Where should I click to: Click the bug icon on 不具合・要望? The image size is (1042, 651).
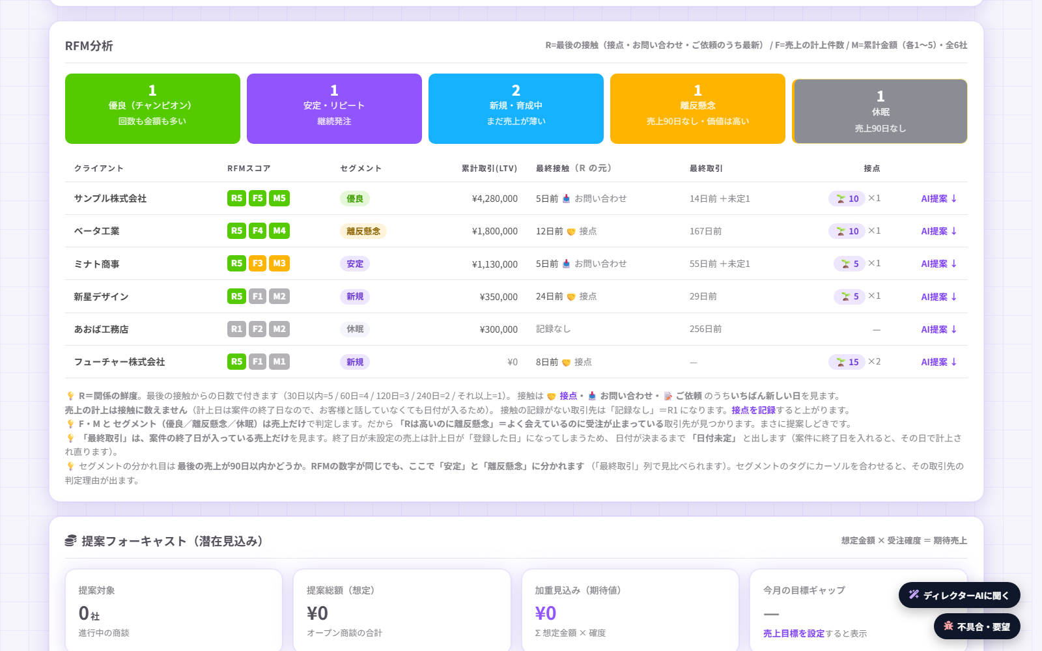pos(948,626)
